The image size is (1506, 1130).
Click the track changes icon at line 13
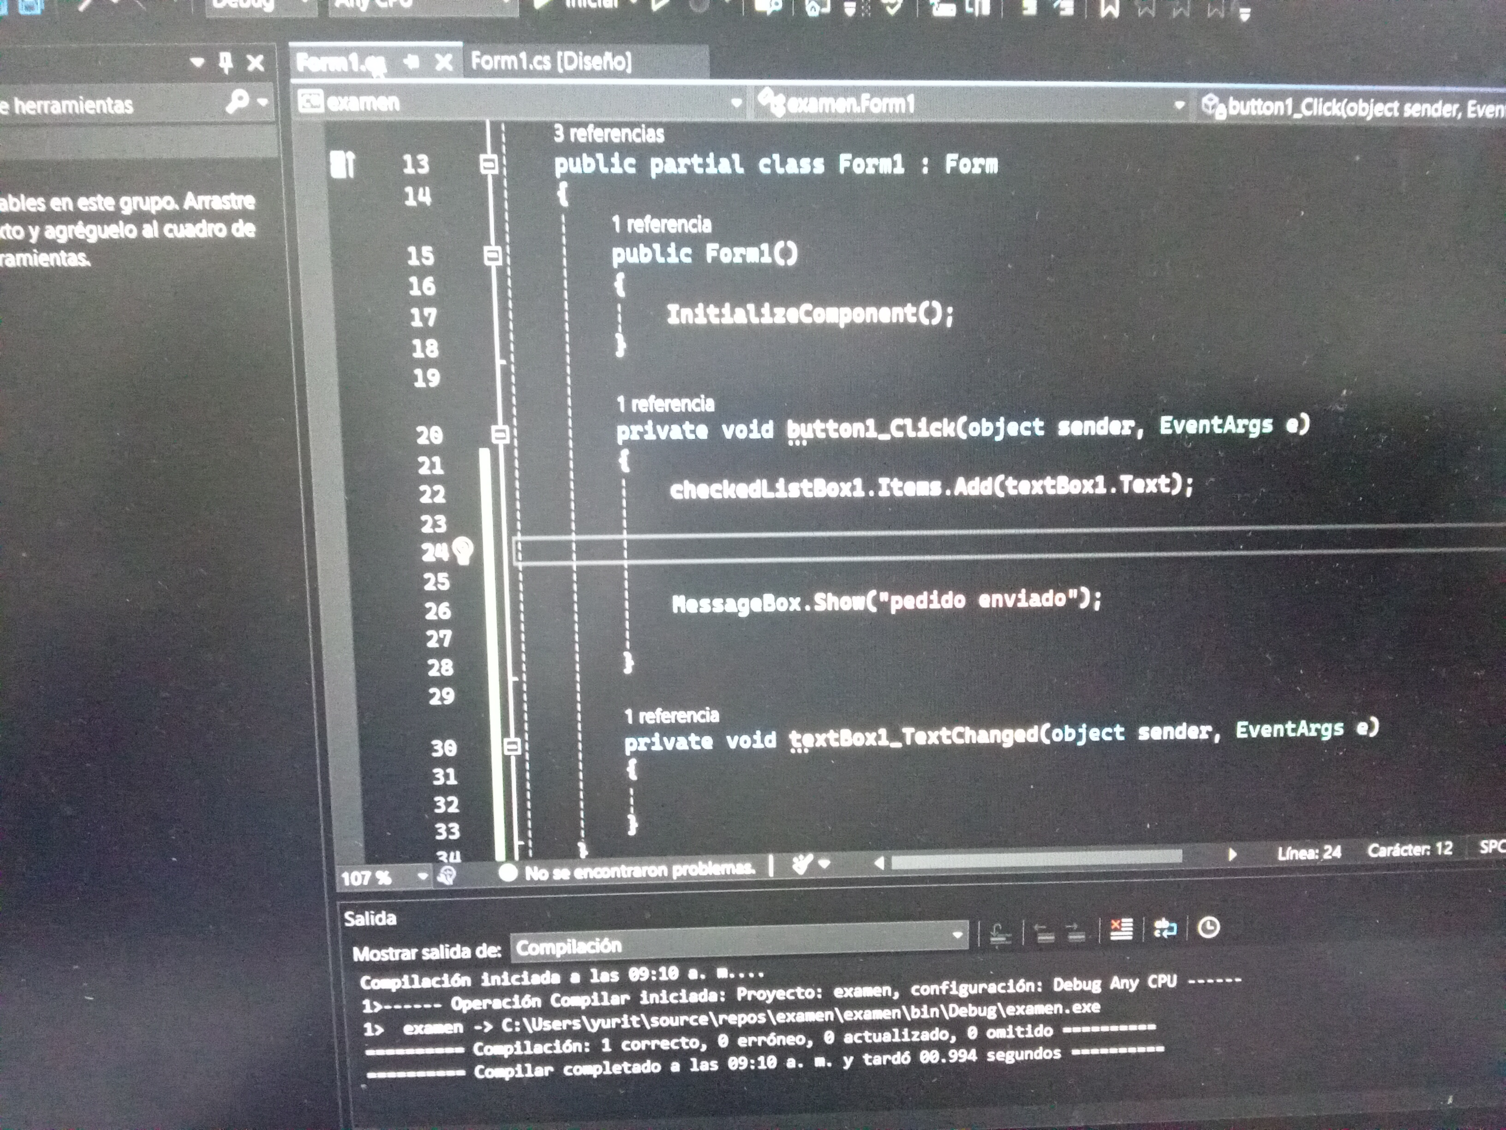(x=342, y=164)
